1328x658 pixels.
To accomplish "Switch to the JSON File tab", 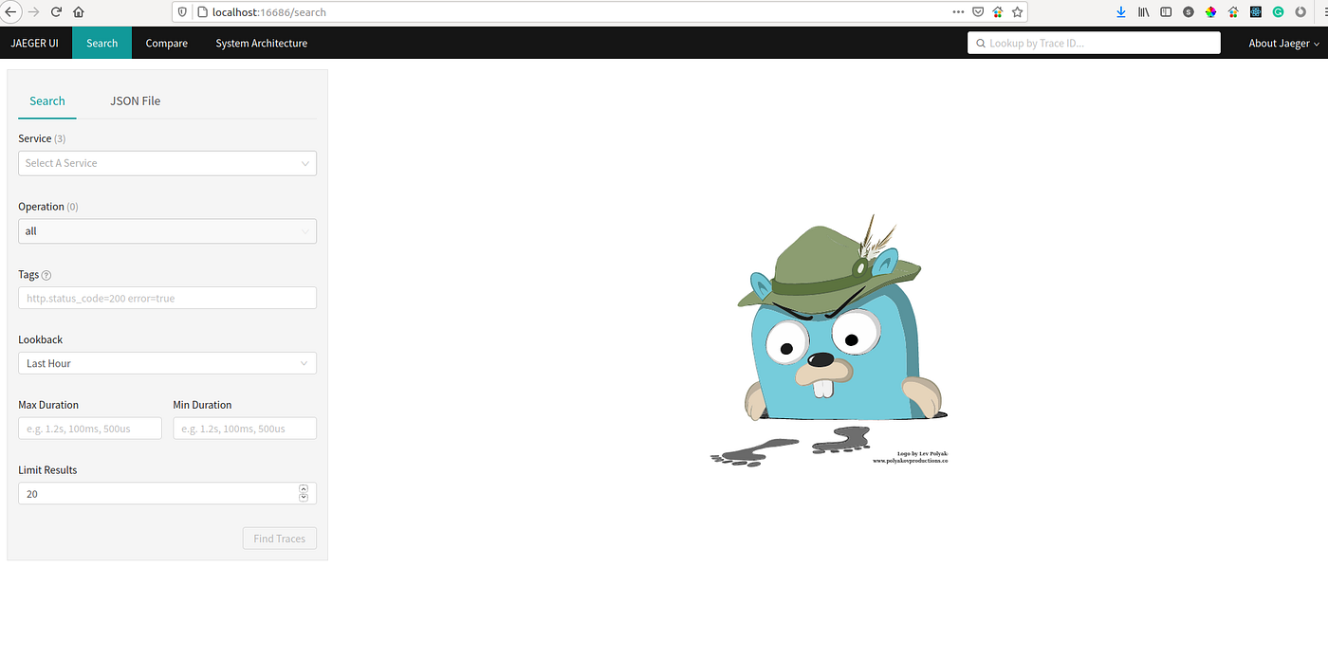I will pyautogui.click(x=136, y=101).
